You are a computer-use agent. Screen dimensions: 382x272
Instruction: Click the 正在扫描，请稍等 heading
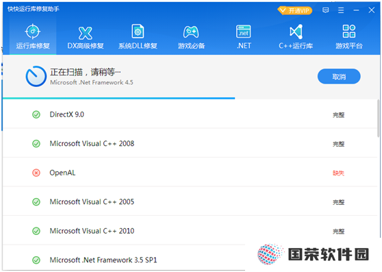pyautogui.click(x=86, y=72)
